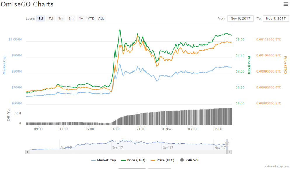The height and width of the screenshot is (169, 292).
Task: Click the 0.00088000 BTC axis label
Action: (x=269, y=87)
